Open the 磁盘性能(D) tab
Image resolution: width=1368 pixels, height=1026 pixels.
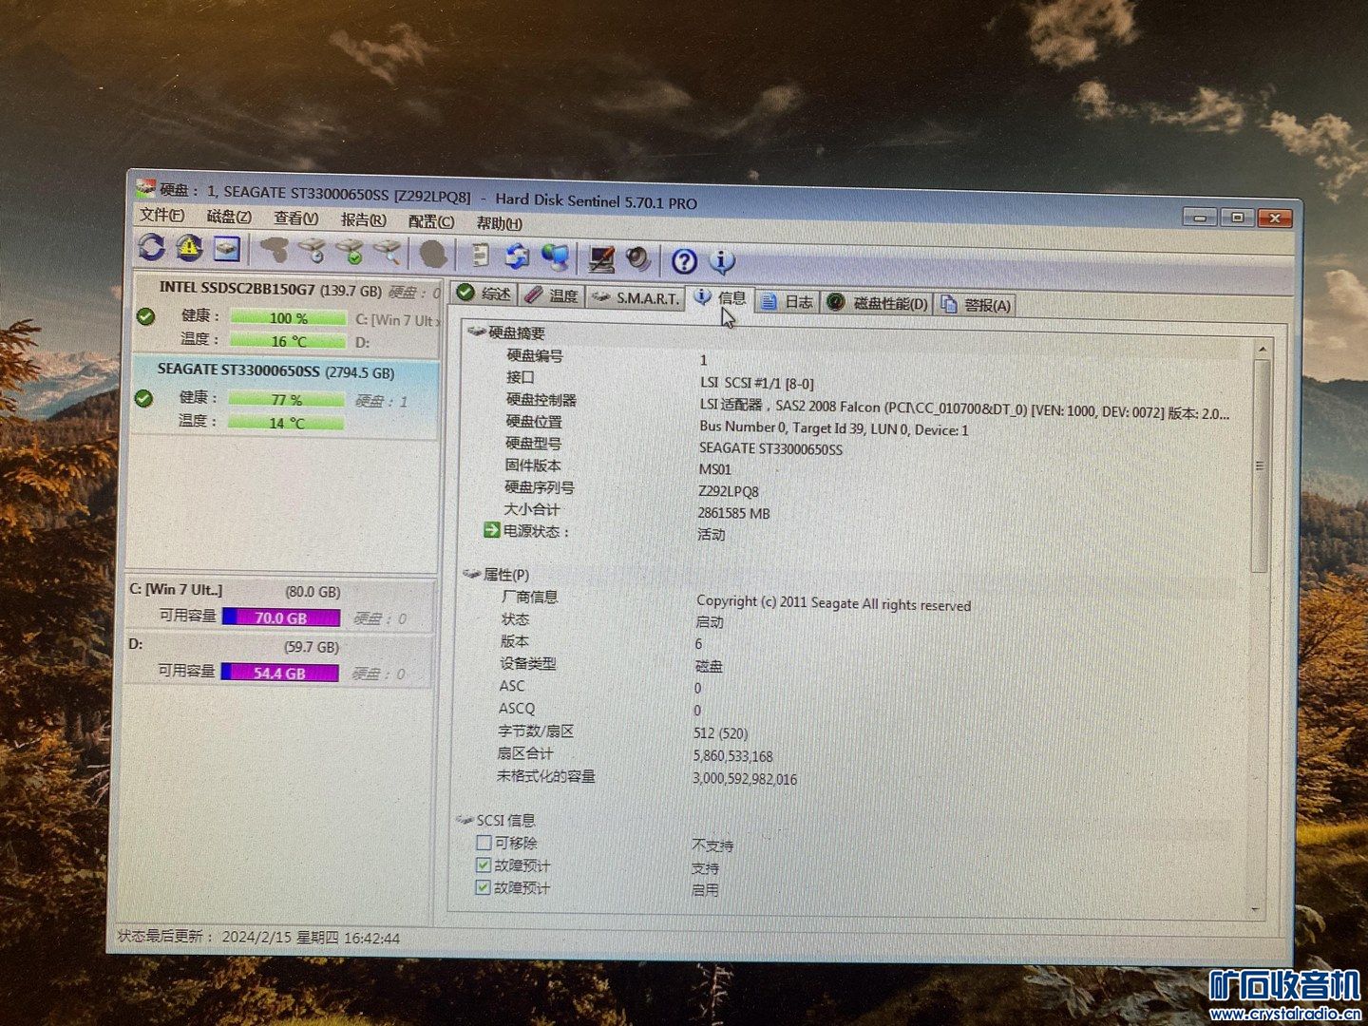pos(877,303)
